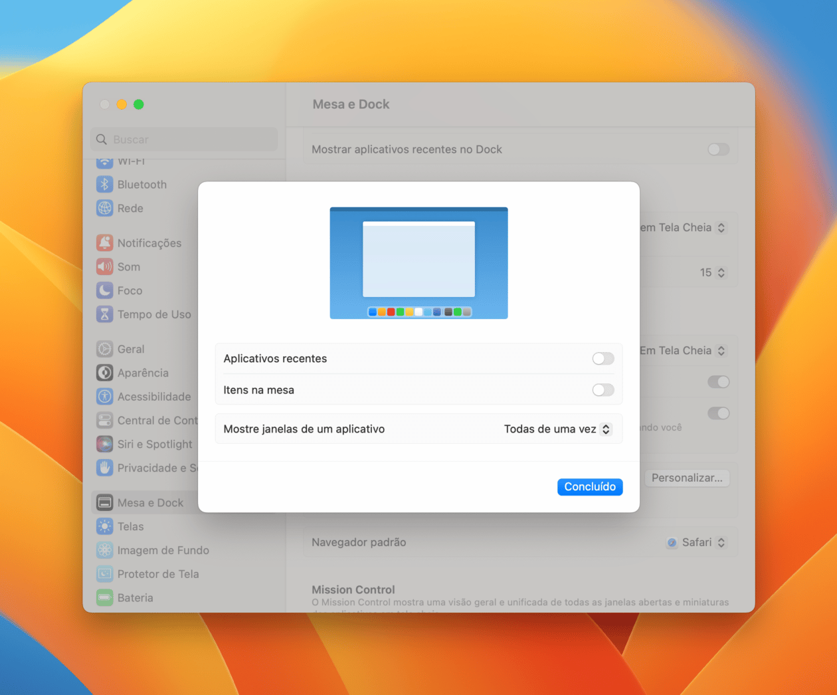Open the Safari default browser dropdown

pyautogui.click(x=697, y=542)
